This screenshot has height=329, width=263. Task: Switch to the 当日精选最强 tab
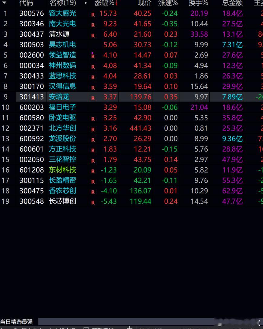click(x=16, y=322)
